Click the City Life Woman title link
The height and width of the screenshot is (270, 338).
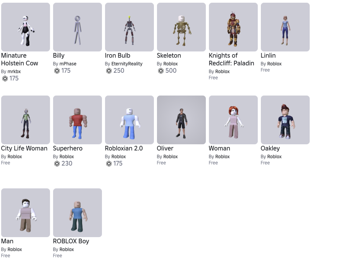24,149
